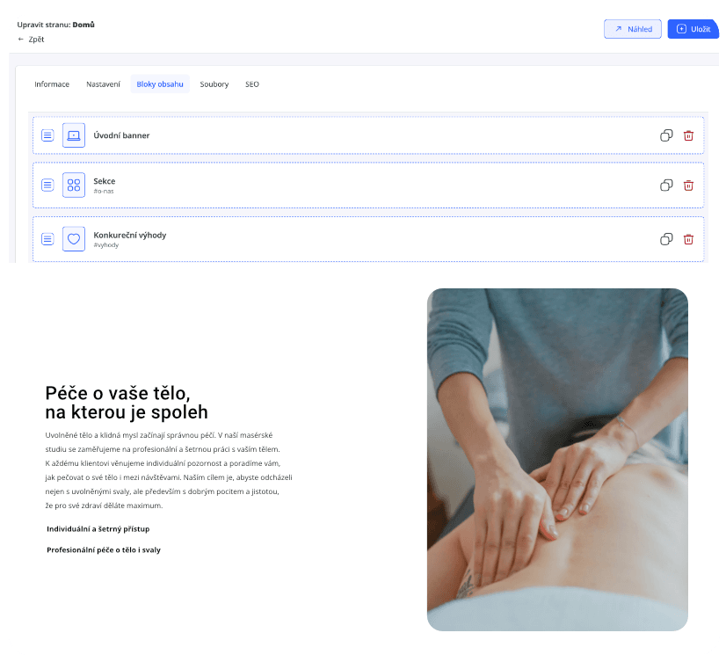This screenshot has height=662, width=726.
Task: Delete the Sekce block
Action: 688,186
